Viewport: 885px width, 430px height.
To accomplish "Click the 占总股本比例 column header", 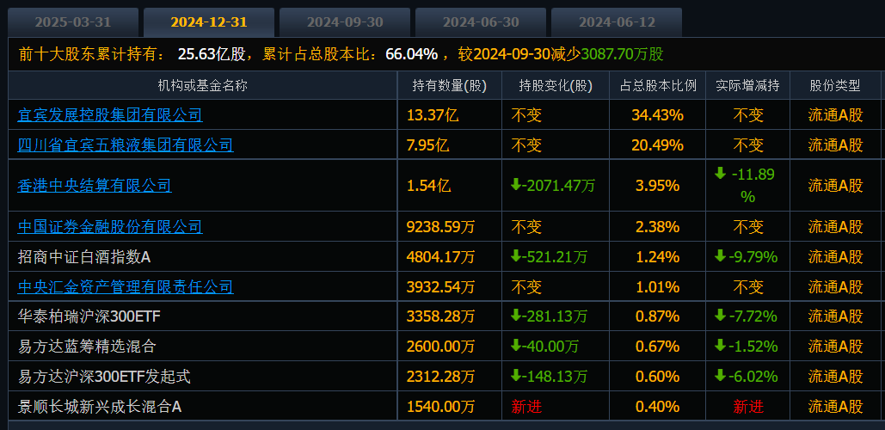I will click(x=658, y=86).
